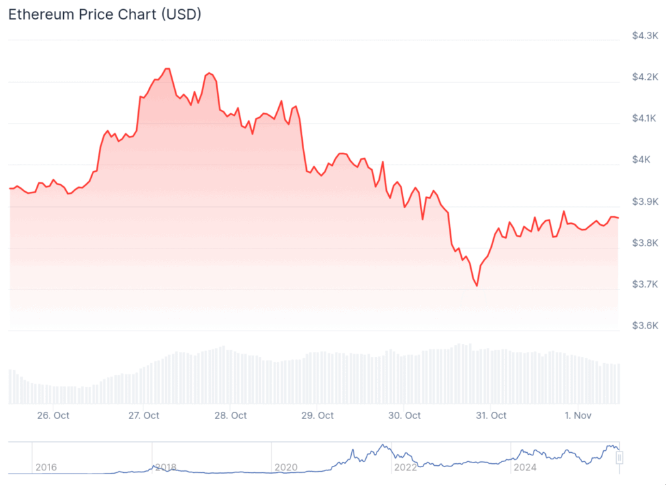Click the 1. Nov date axis label

click(577, 415)
